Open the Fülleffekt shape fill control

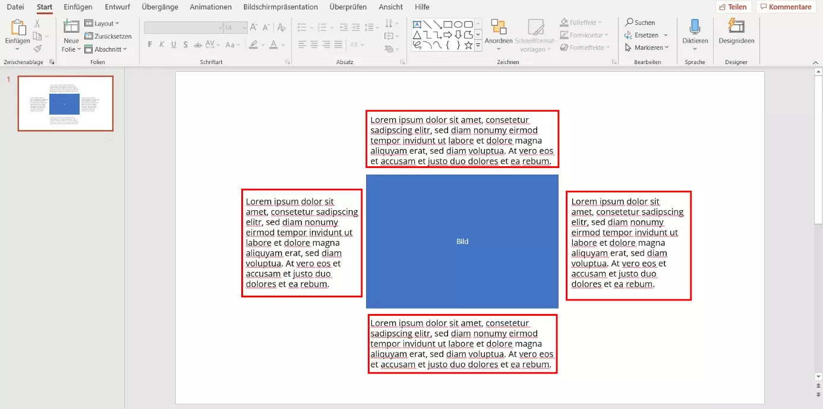580,23
